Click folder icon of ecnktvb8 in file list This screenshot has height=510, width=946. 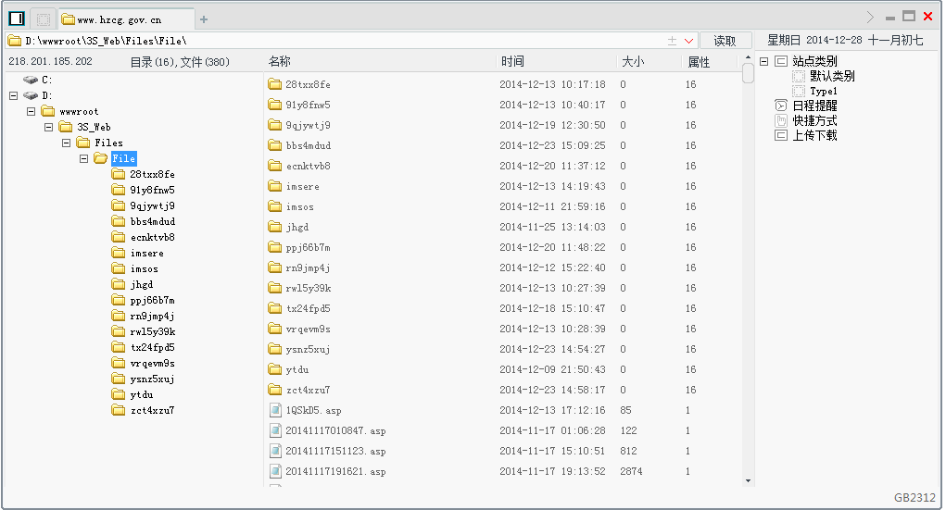275,165
